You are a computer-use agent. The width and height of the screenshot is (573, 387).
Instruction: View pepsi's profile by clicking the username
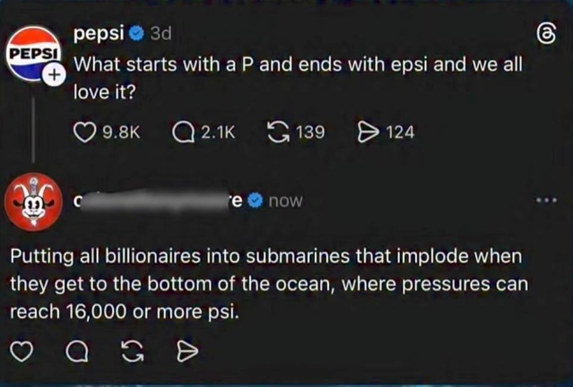(x=99, y=33)
